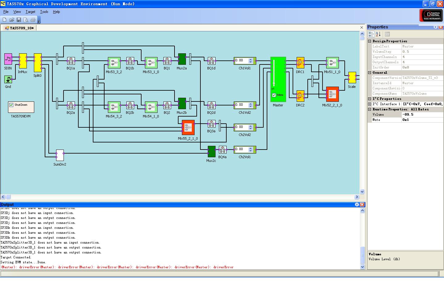
Task: Expand the I2C Interface 1 entry
Action: (370, 104)
